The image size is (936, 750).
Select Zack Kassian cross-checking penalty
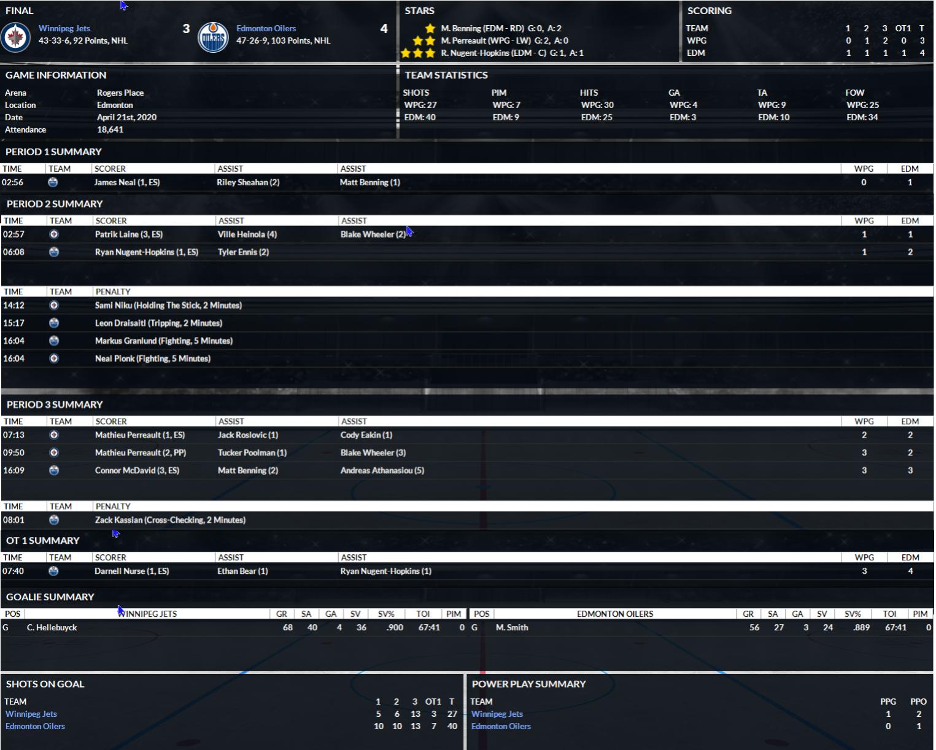[x=170, y=520]
